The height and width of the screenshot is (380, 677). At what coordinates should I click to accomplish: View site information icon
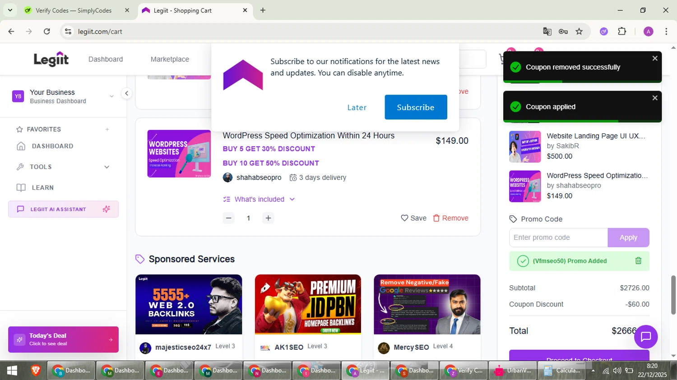click(x=68, y=32)
